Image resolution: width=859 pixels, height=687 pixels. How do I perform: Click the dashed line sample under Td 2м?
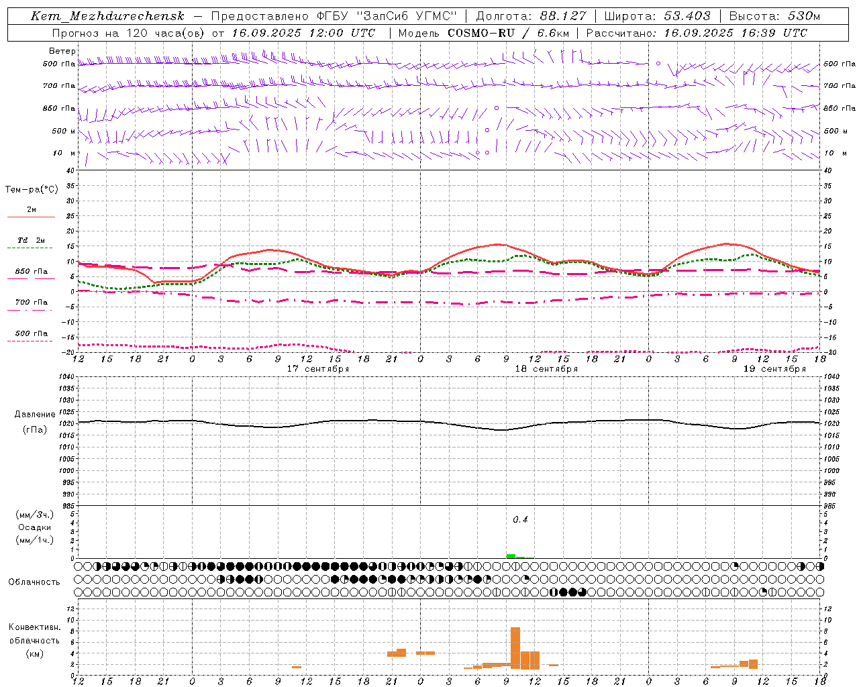pyautogui.click(x=30, y=248)
